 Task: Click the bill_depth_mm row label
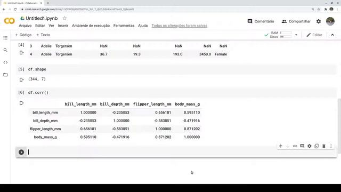point(45,121)
